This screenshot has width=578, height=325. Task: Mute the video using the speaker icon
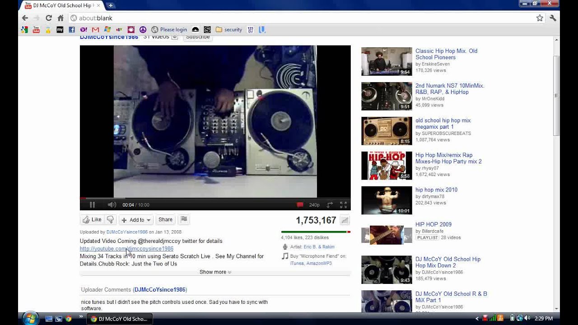[112, 205]
